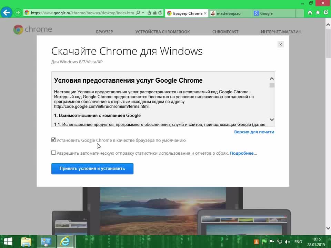The height and width of the screenshot is (248, 331).
Task: Click the ENG language indicator
Action: click(x=298, y=242)
